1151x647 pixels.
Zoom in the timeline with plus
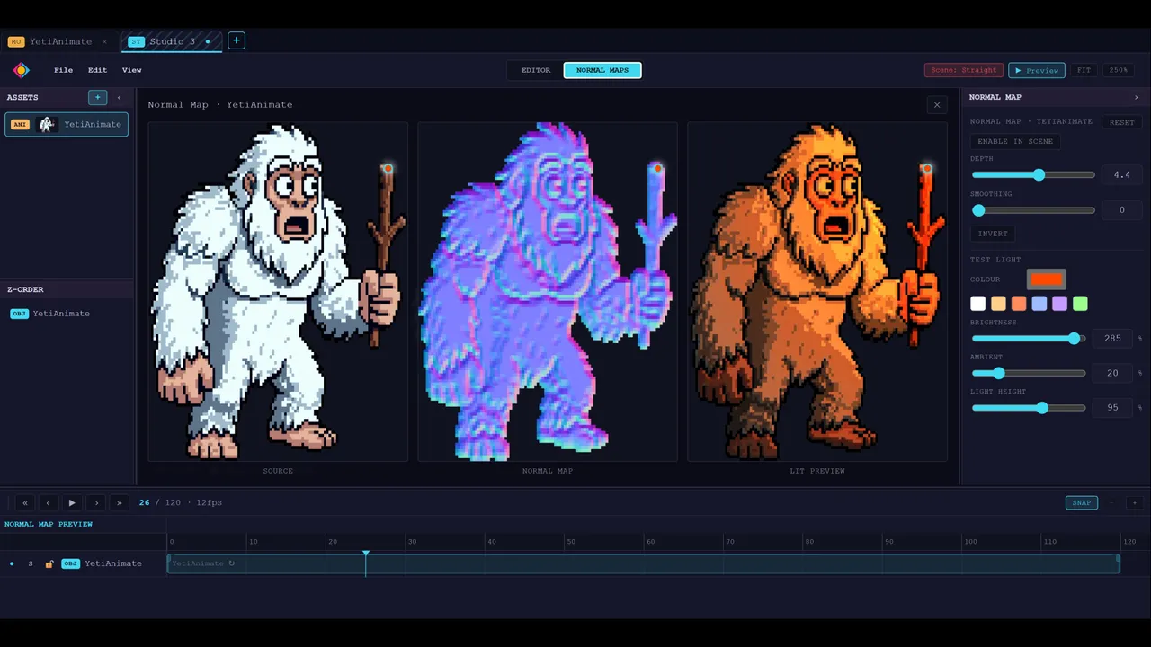pos(1134,503)
